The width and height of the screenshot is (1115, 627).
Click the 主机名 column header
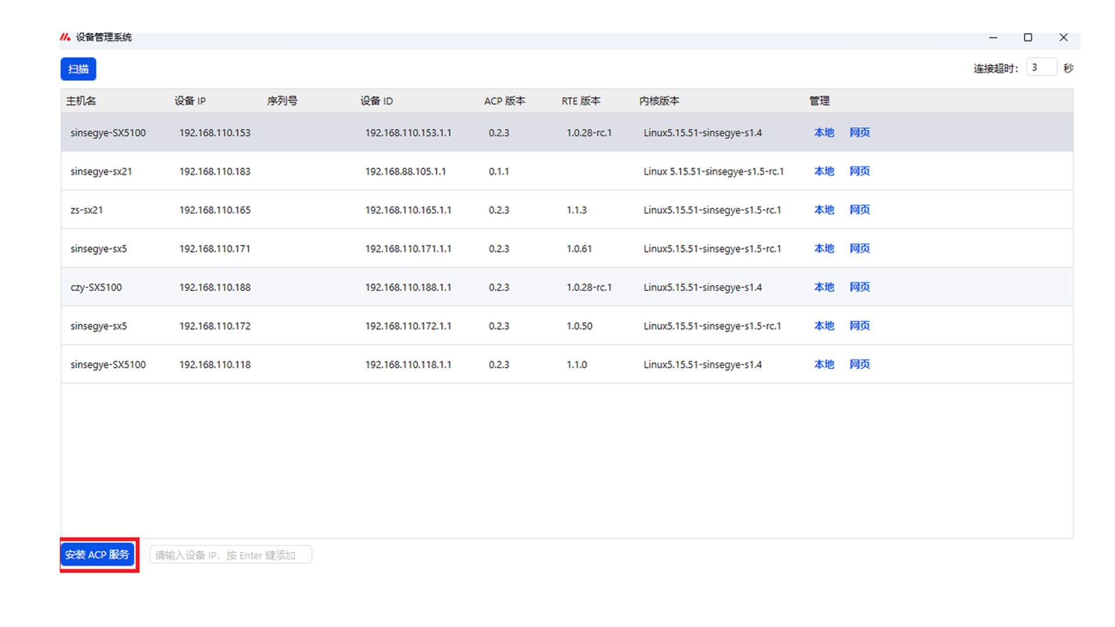[x=81, y=101]
